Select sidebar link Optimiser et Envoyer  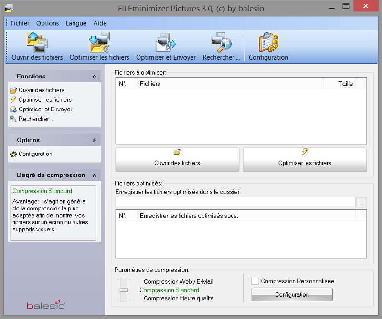coord(45,110)
